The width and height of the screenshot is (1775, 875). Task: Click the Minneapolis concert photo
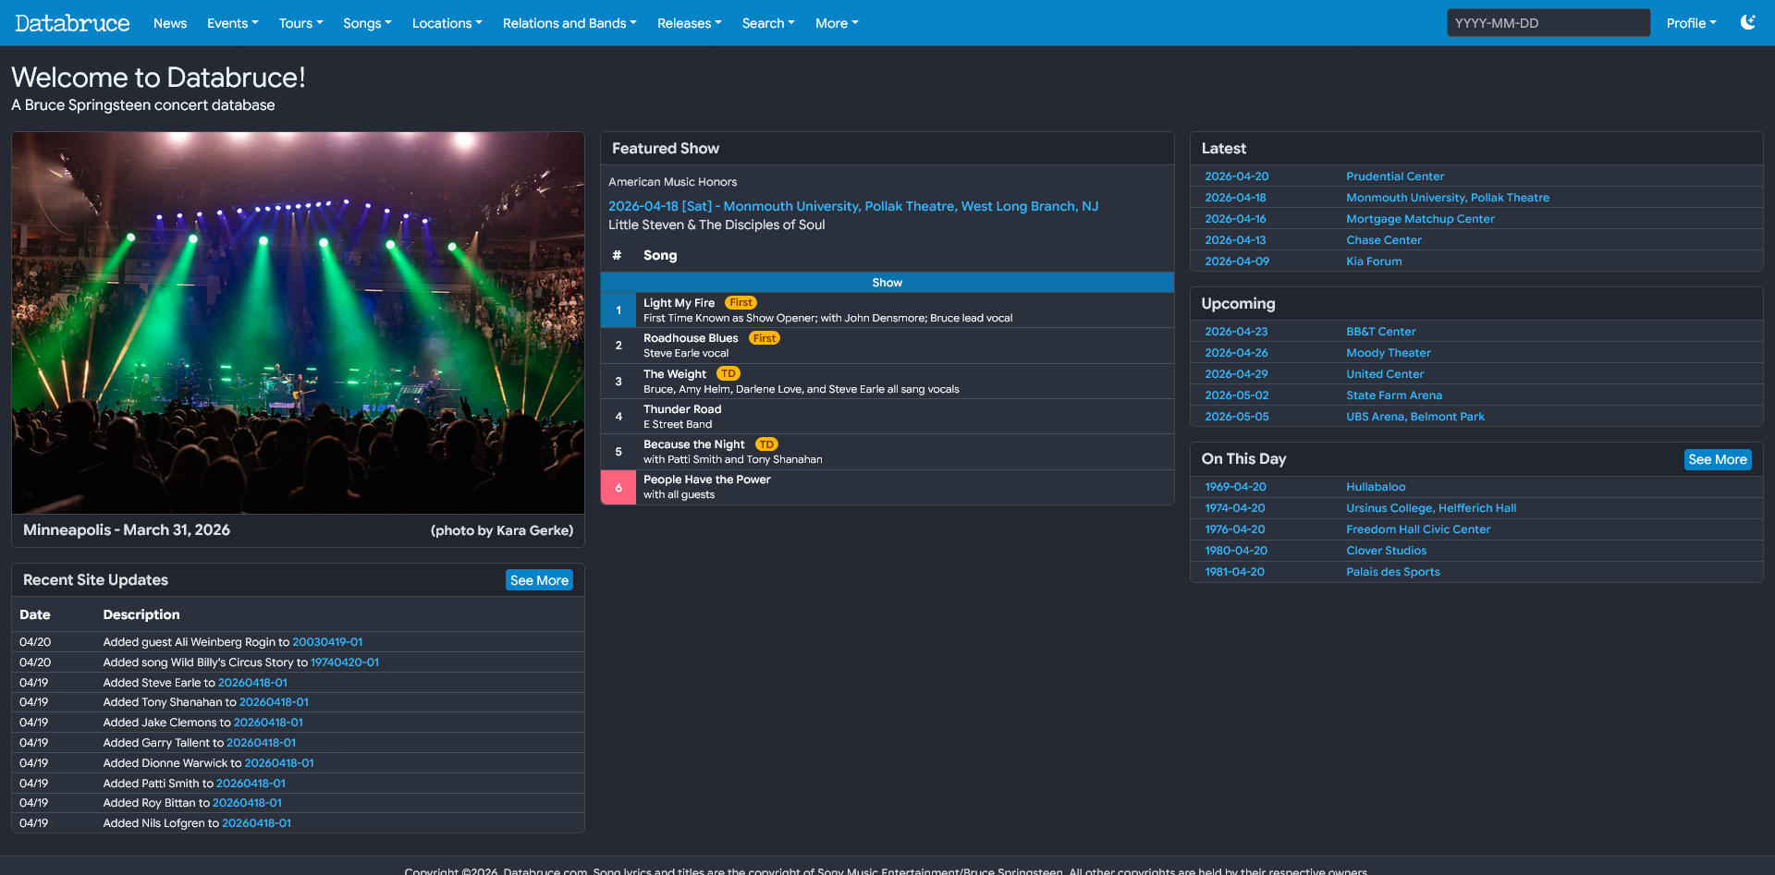click(298, 322)
